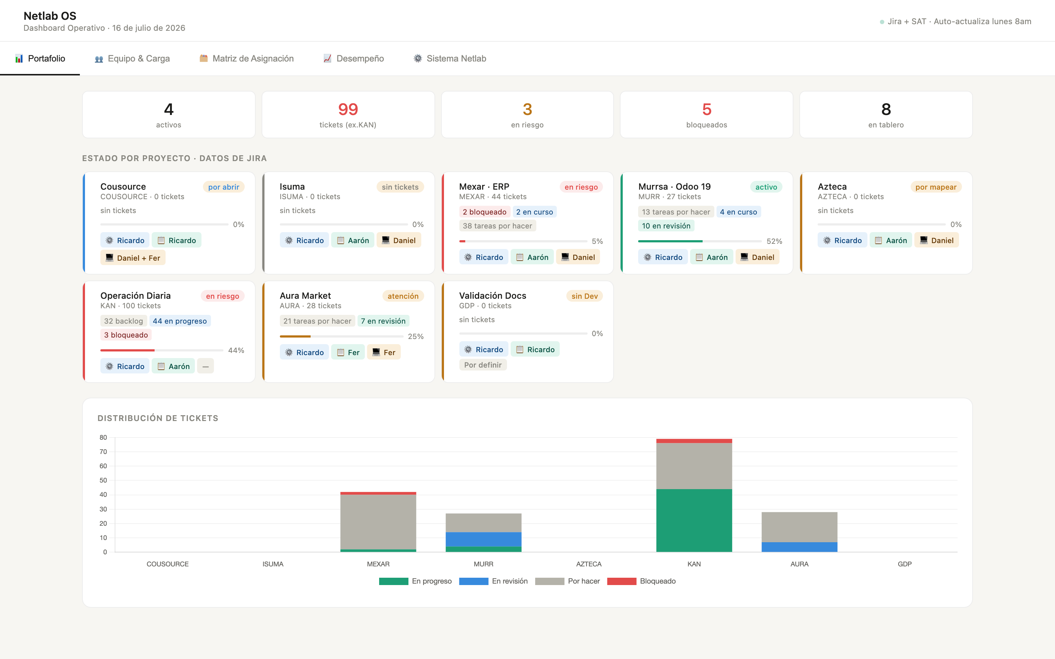Click the 'por abrir' badge on Cousource
Image resolution: width=1055 pixels, height=659 pixels.
point(224,187)
